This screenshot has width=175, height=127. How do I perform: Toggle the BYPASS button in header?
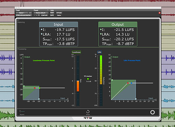59,13
